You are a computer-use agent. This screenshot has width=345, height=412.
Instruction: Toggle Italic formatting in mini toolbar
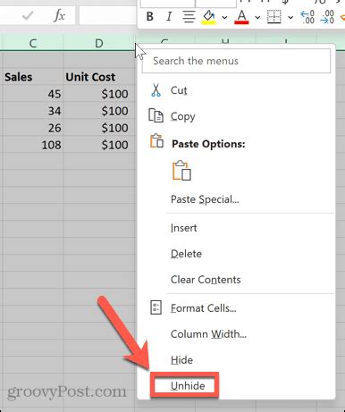tap(169, 17)
